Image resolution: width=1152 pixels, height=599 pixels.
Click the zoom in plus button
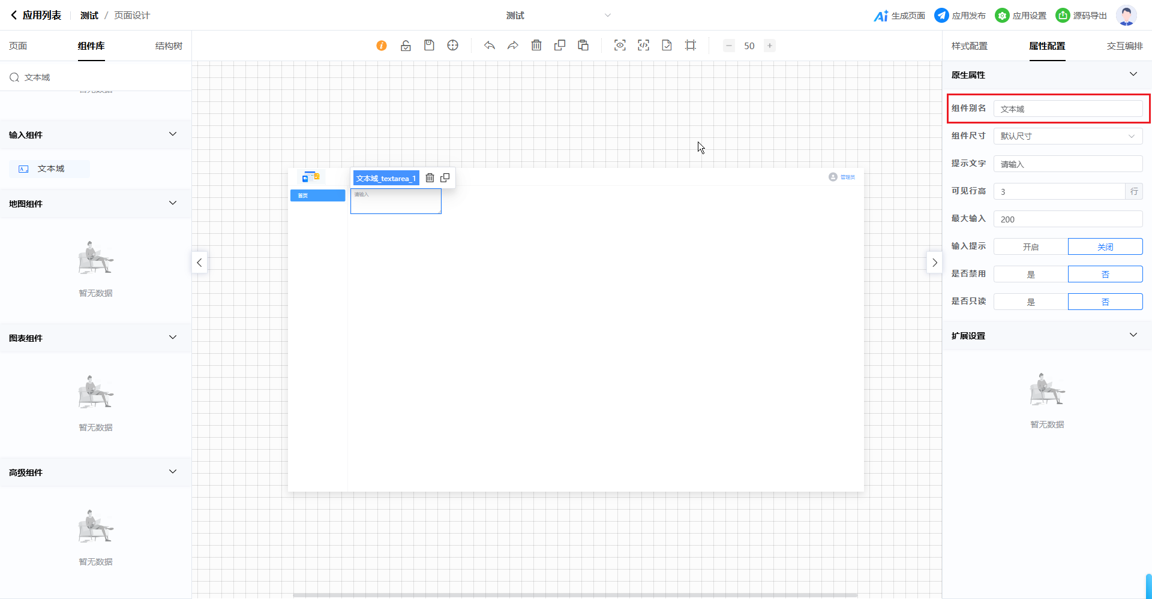click(x=770, y=46)
